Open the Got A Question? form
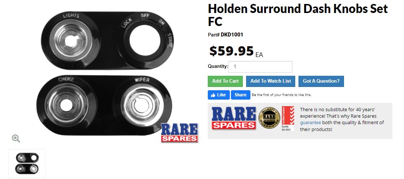 point(321,81)
